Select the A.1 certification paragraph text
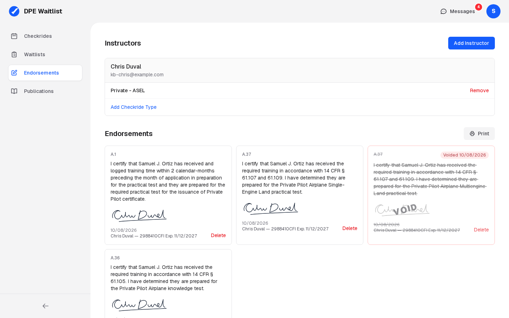 [168, 181]
